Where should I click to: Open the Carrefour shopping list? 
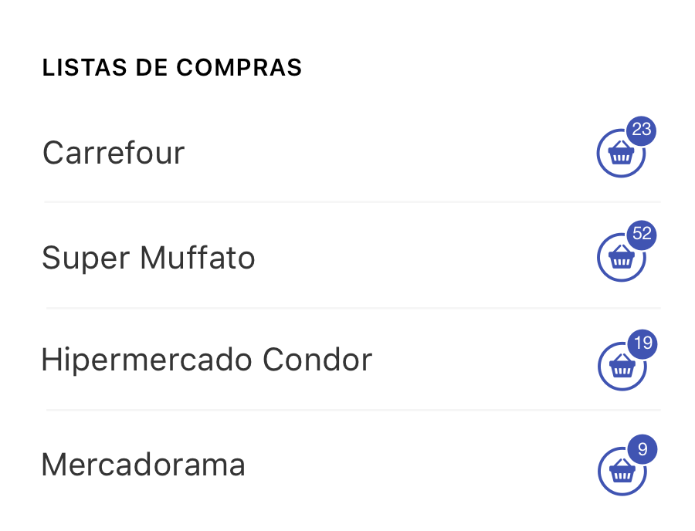tap(114, 153)
